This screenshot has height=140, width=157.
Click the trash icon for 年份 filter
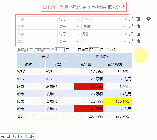pyautogui.click(x=138, y=19)
